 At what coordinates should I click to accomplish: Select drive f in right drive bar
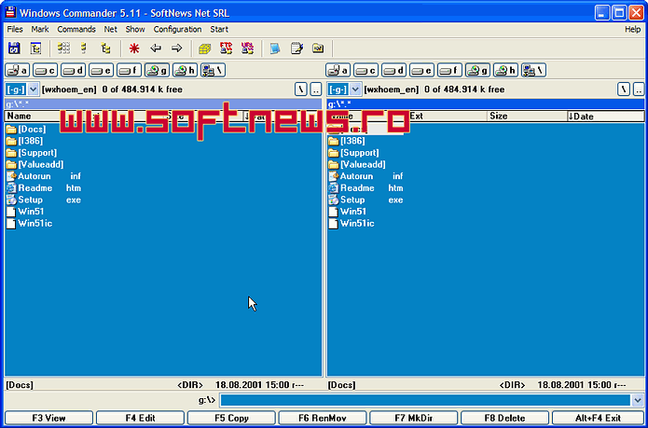click(449, 70)
